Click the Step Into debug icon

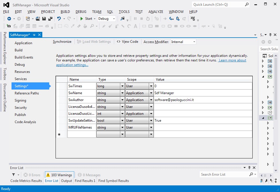coord(172,19)
